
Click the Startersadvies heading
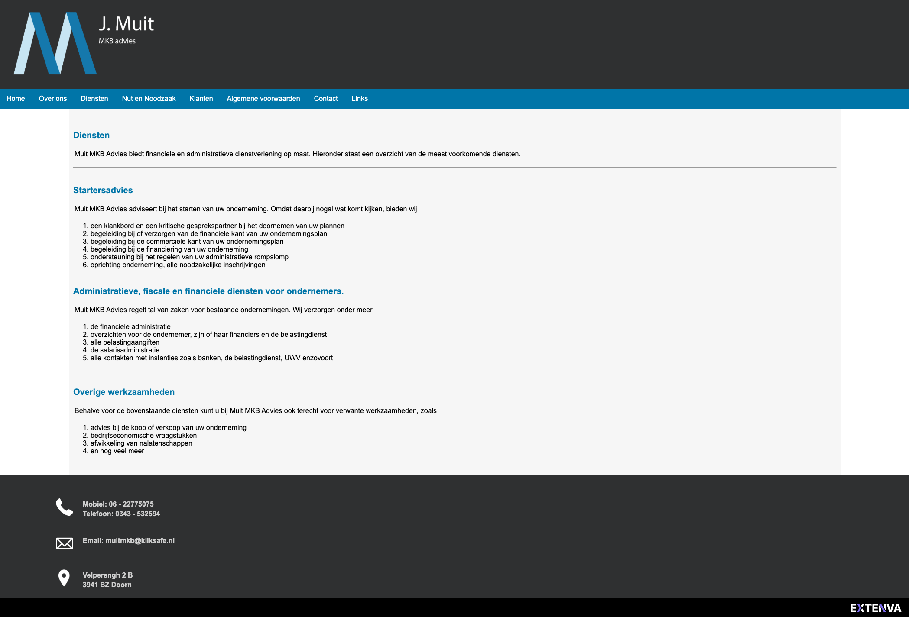click(103, 190)
